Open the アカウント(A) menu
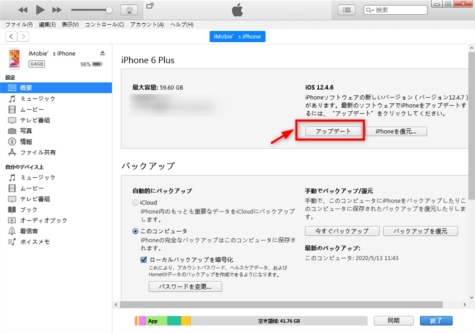 [147, 25]
